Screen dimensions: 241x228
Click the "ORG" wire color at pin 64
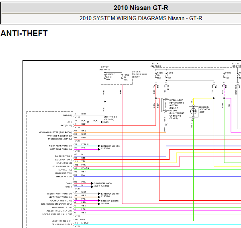[84, 131]
